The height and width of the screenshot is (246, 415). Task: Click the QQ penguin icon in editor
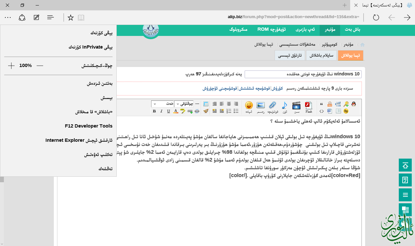(354, 104)
